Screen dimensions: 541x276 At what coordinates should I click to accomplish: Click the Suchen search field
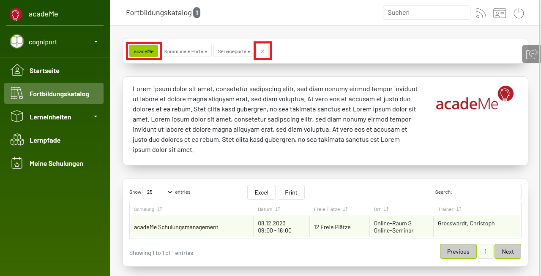pos(426,13)
